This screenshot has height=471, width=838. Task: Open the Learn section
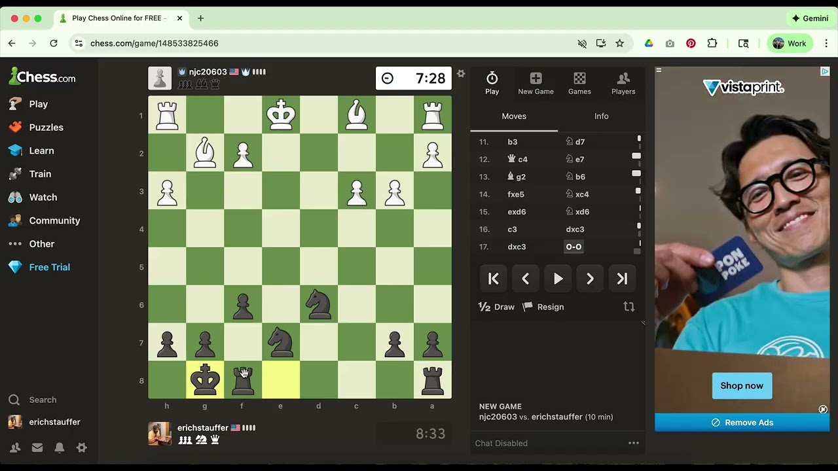pos(31,150)
